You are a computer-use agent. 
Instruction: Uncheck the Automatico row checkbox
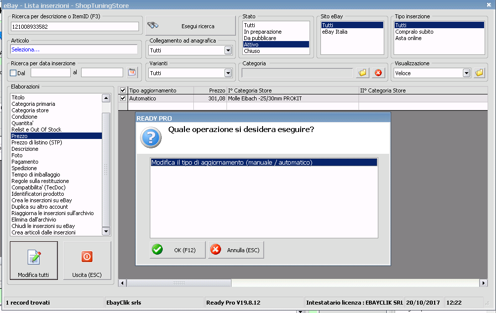[x=123, y=98]
